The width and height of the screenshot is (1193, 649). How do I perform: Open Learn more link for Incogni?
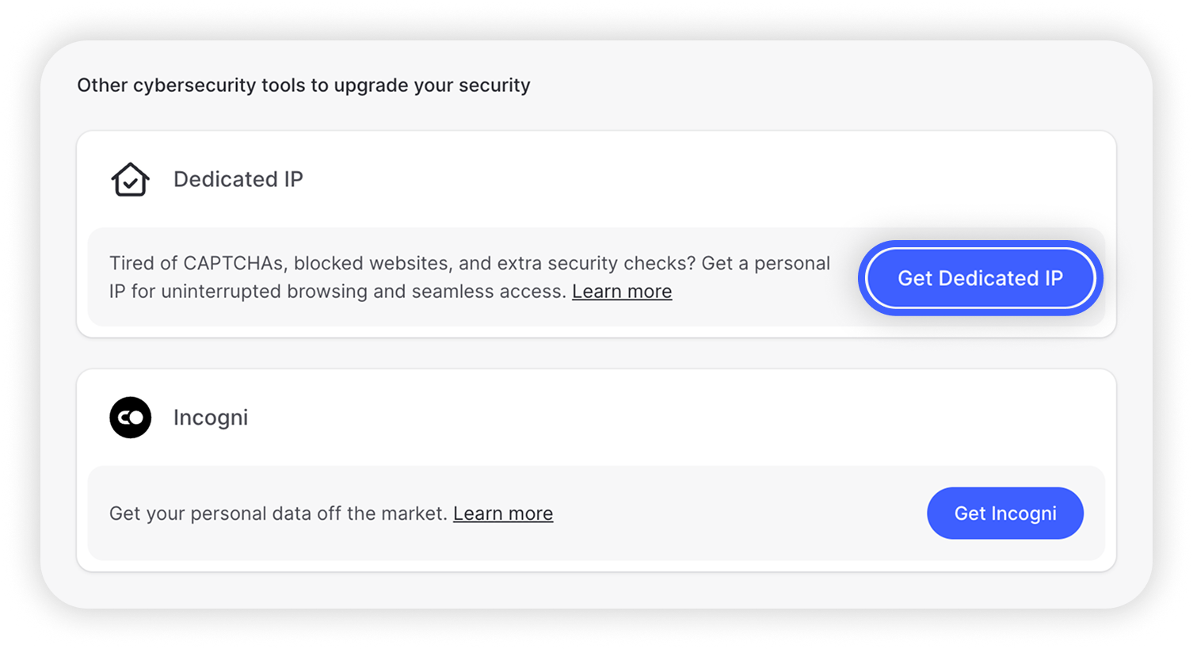[503, 513]
